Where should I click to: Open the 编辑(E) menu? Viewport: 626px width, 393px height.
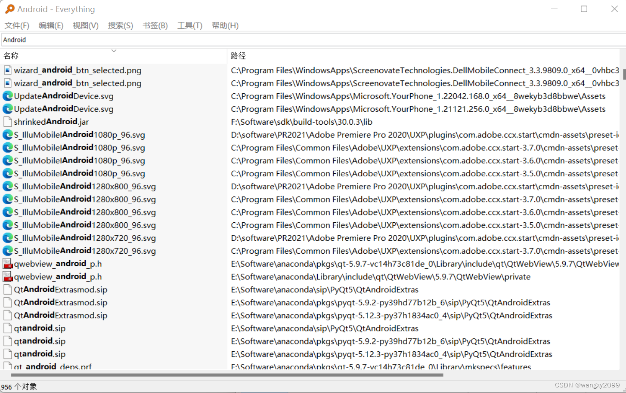tap(51, 25)
